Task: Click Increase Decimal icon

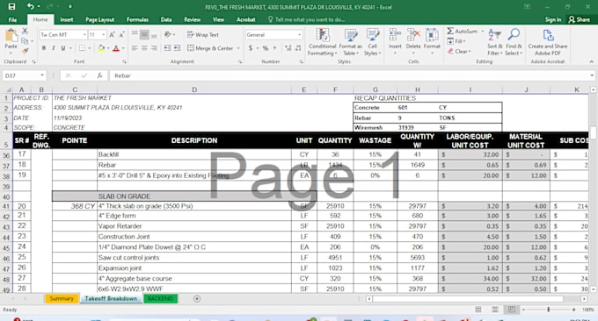Action: (288, 48)
